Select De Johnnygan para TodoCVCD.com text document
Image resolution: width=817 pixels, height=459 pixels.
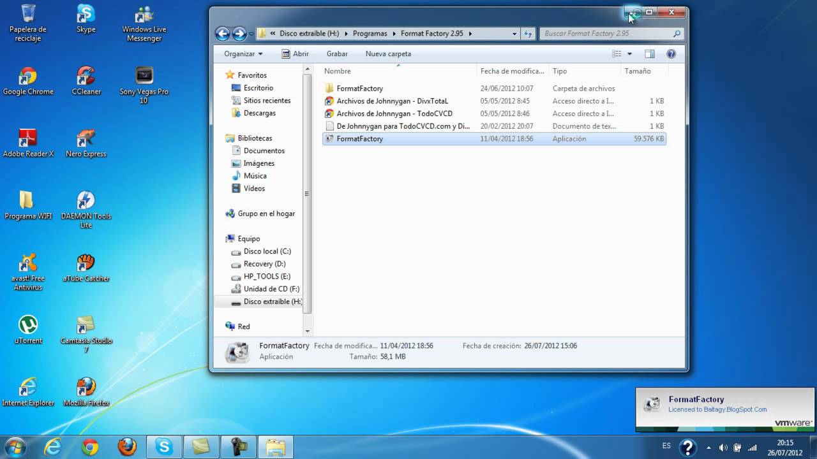[x=494, y=126]
